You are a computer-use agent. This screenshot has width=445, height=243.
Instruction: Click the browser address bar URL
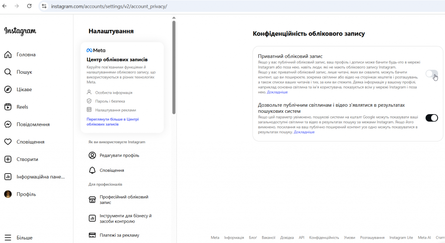tap(109, 7)
